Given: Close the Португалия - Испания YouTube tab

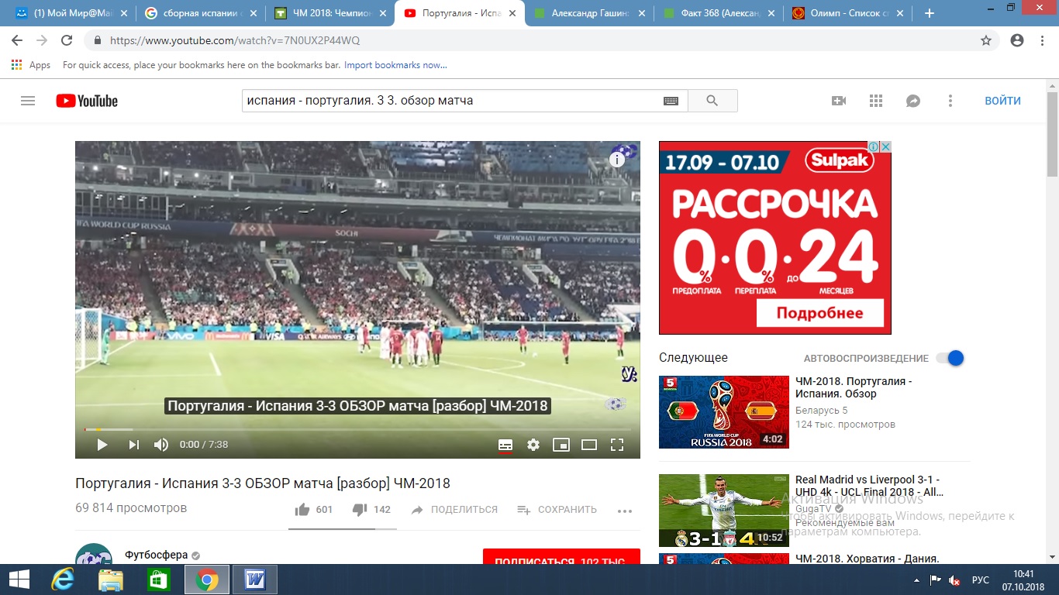Looking at the screenshot, I should click(x=511, y=13).
